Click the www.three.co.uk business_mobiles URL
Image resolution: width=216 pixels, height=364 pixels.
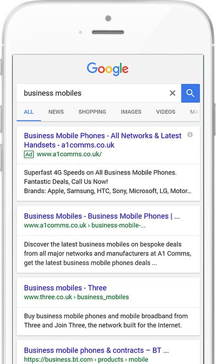[76, 297]
